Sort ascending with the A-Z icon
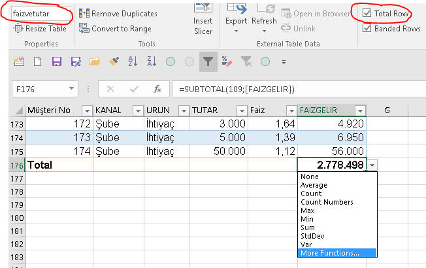Image resolution: width=426 pixels, height=268 pixels. [x=133, y=62]
